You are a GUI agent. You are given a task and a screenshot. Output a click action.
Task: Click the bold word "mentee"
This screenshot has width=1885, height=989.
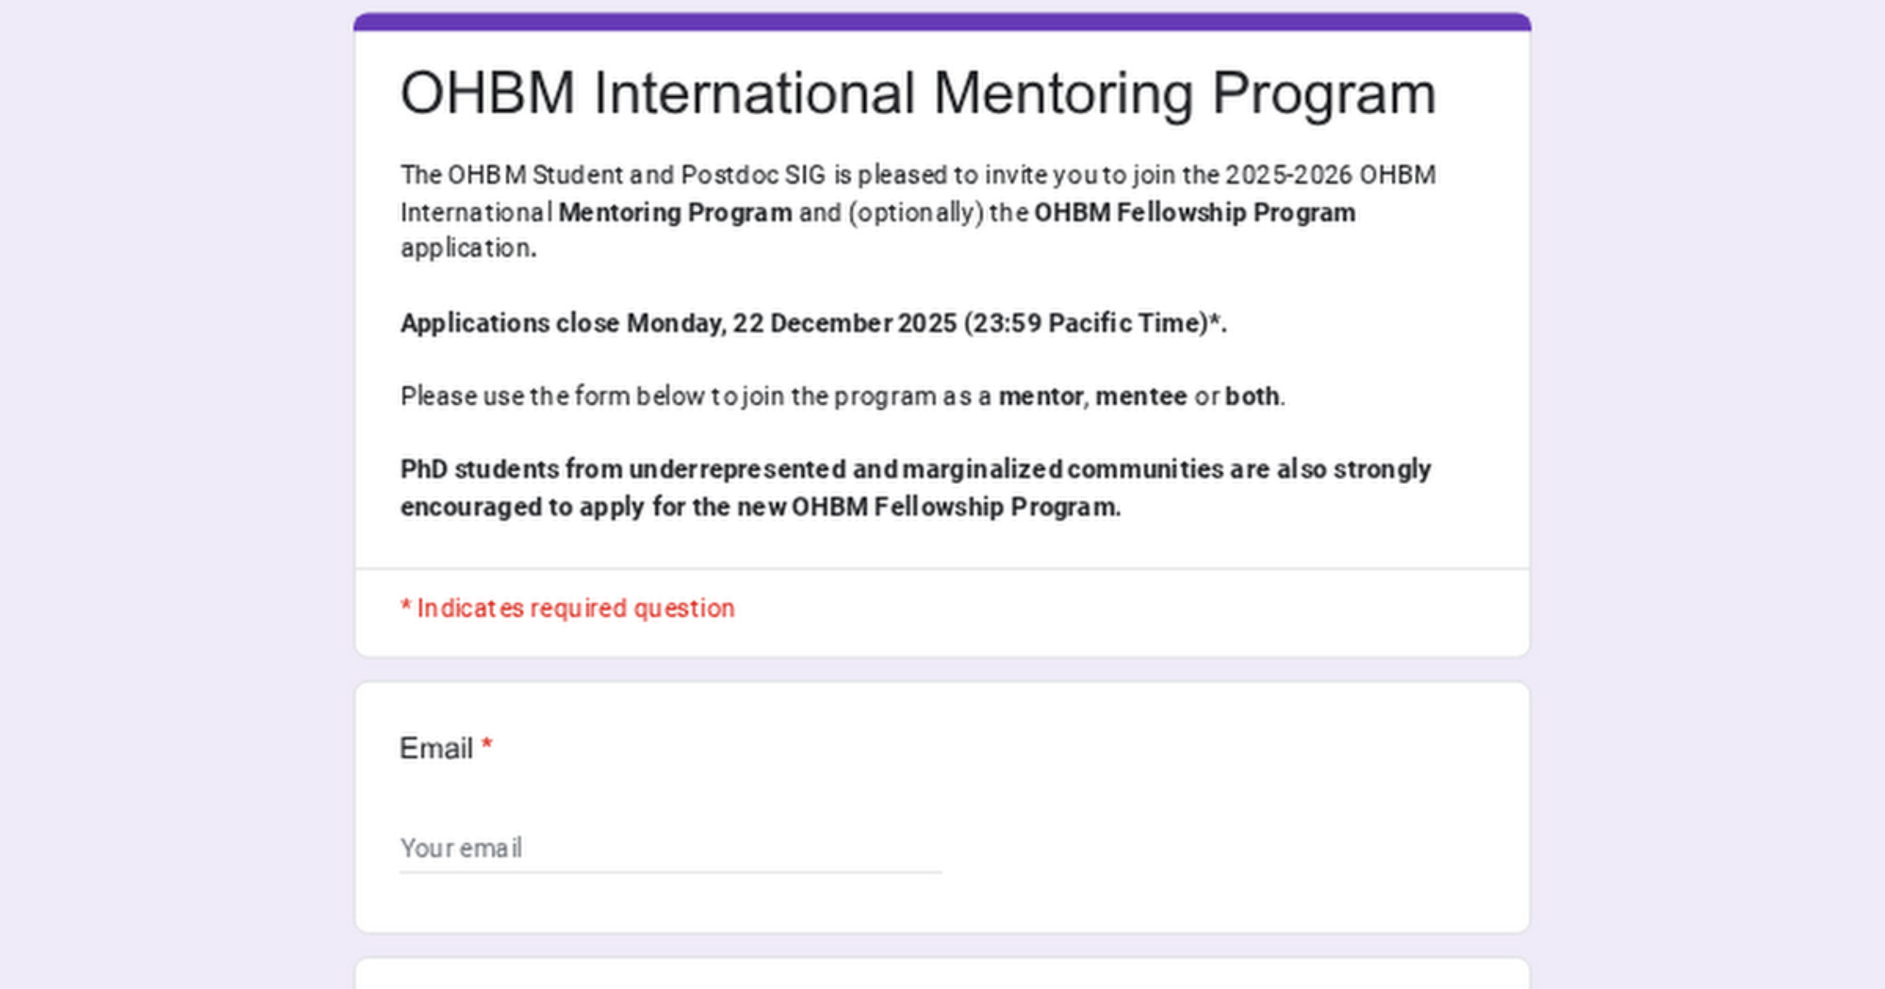pos(1140,397)
